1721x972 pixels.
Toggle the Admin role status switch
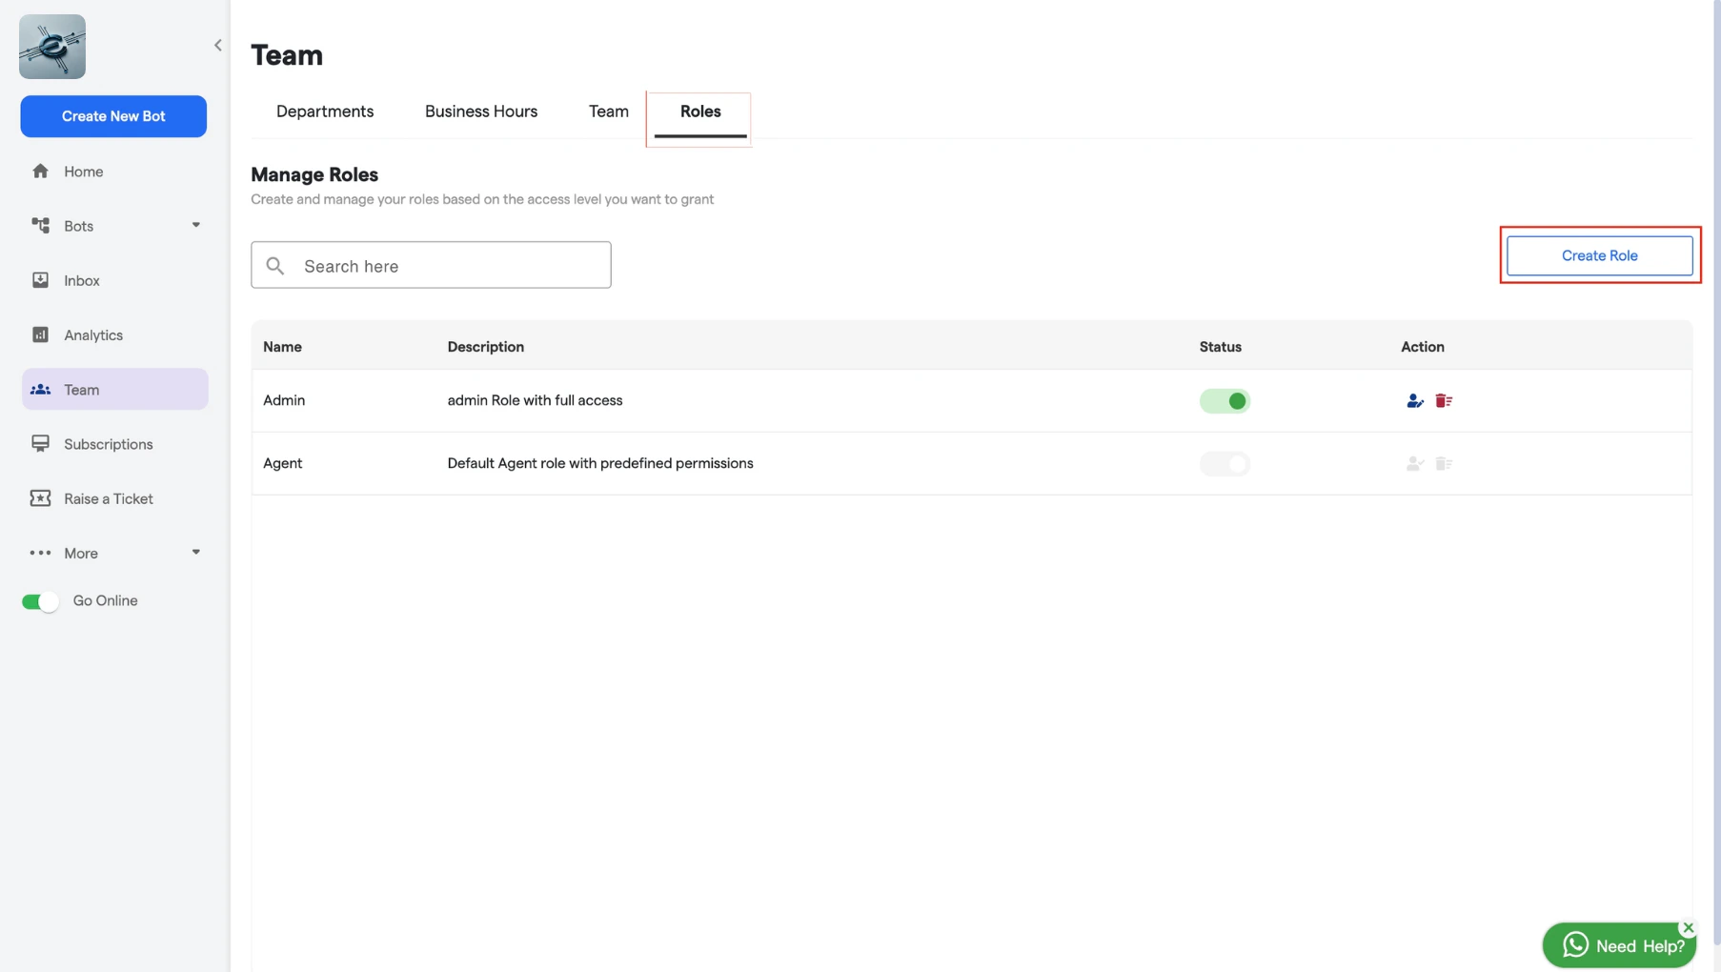pos(1225,401)
